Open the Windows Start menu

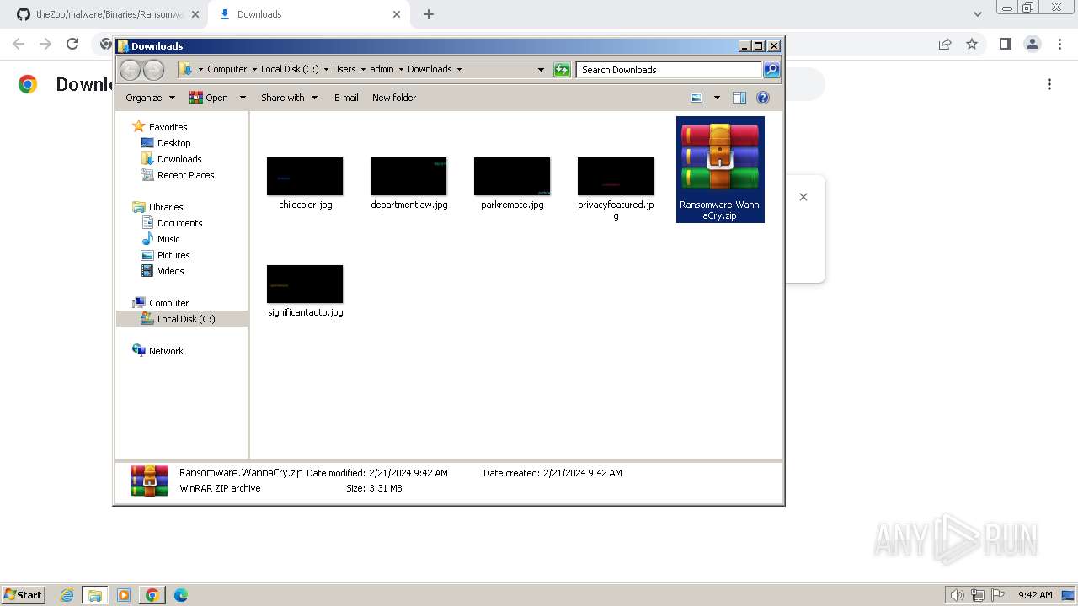23,595
